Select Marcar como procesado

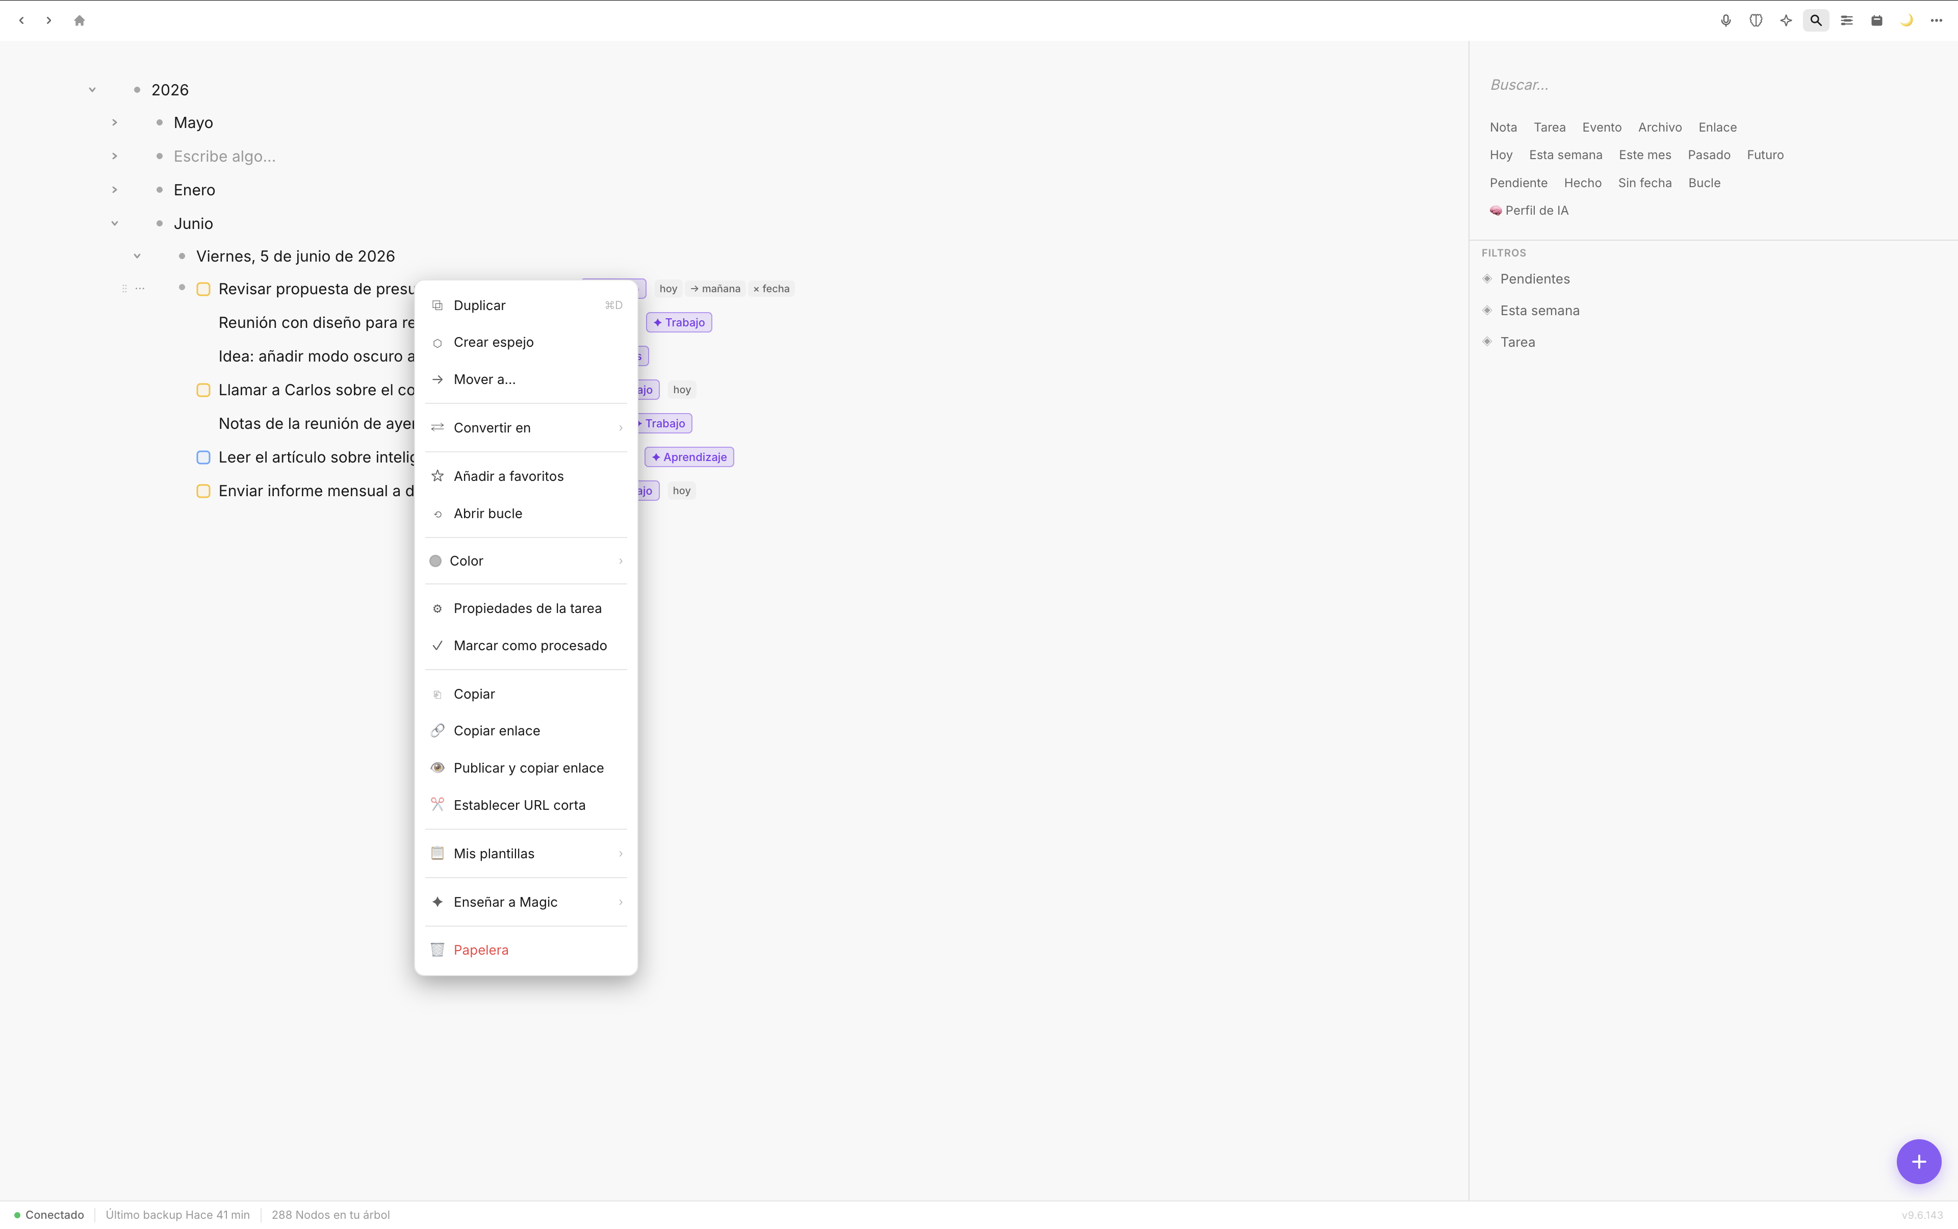(x=526, y=646)
